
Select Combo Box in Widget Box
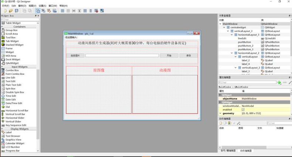pyautogui.click(x=12, y=70)
